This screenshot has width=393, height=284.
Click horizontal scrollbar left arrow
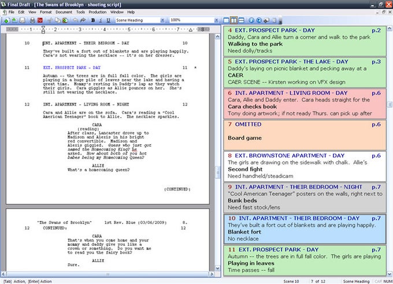[x=3, y=274]
